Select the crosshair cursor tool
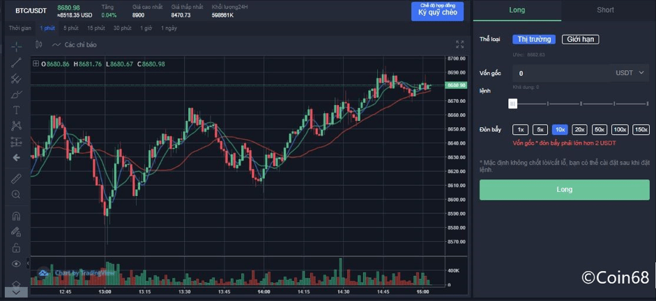The width and height of the screenshot is (656, 301). click(x=16, y=47)
